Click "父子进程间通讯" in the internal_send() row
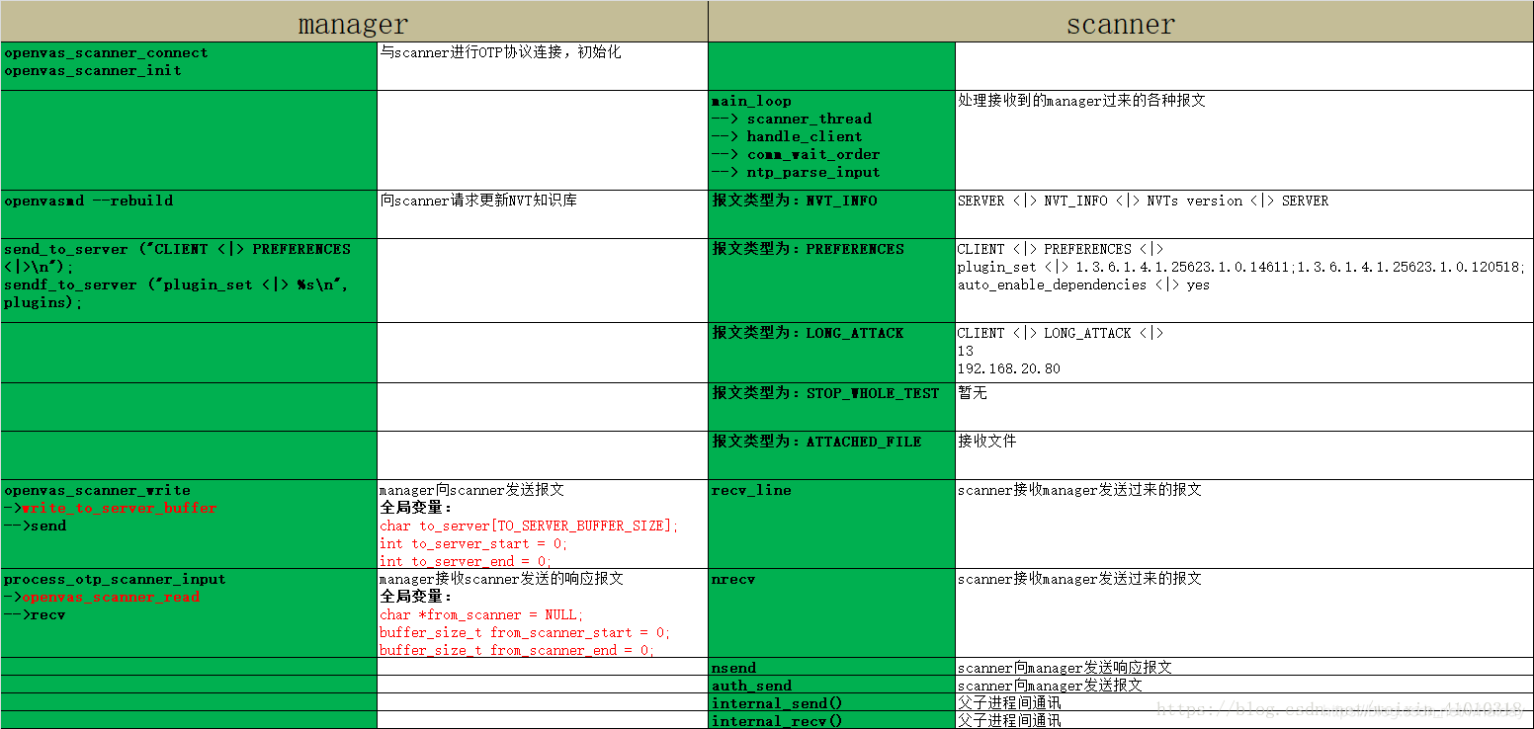This screenshot has width=1534, height=729. tap(1009, 703)
